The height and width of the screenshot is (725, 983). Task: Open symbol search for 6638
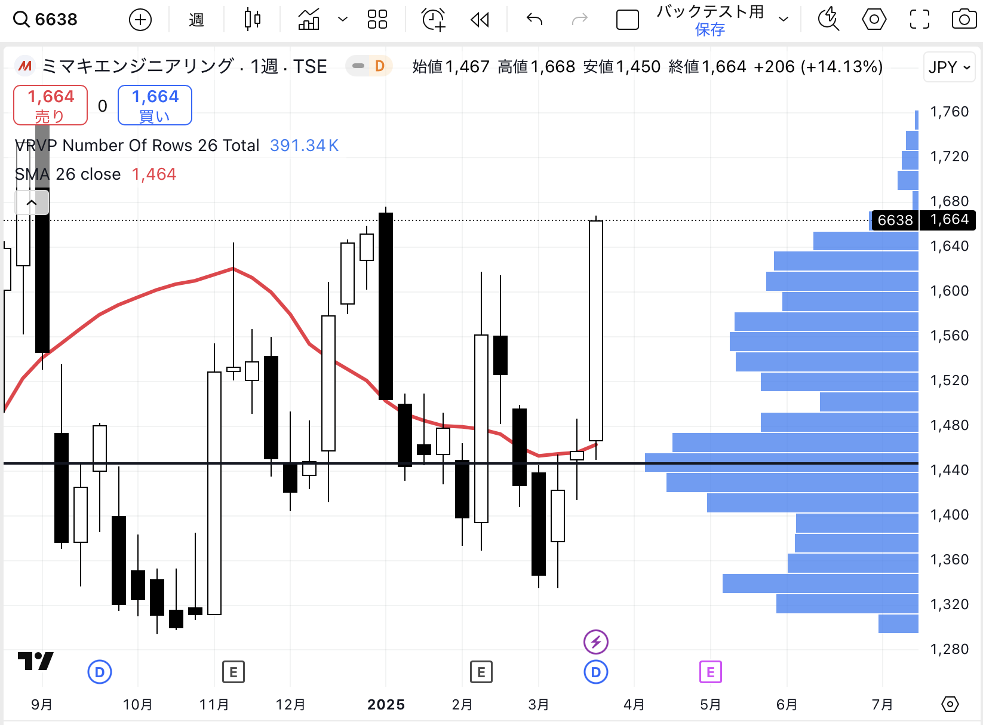coord(46,19)
